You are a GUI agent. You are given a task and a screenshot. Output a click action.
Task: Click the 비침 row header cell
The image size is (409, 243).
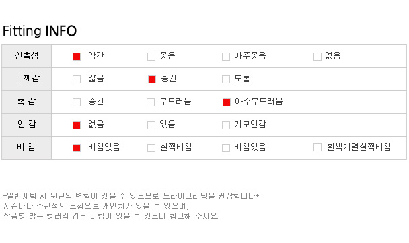pyautogui.click(x=27, y=147)
